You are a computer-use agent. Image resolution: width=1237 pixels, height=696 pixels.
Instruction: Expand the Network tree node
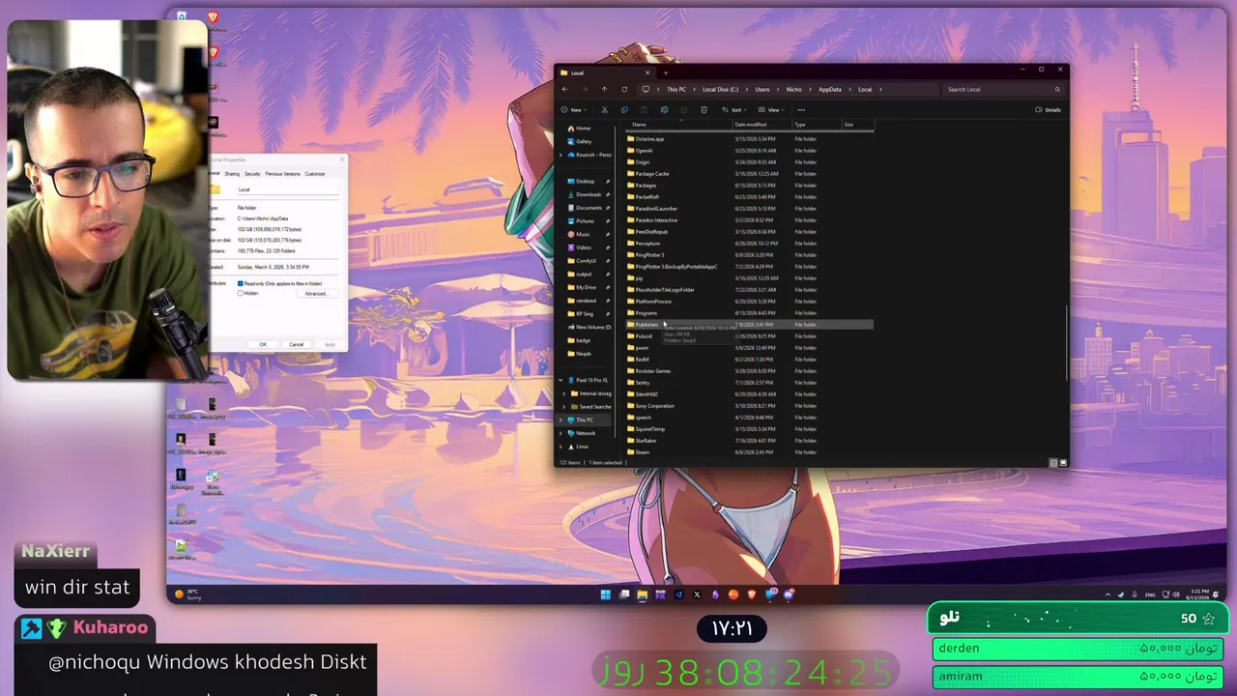pos(561,433)
